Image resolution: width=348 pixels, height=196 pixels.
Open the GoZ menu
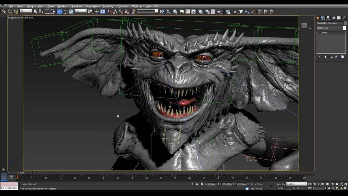tap(156, 6)
